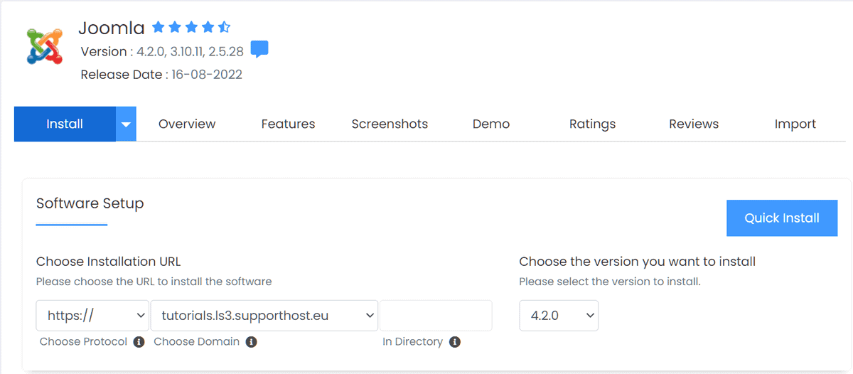Click the info icon beside Choose Protocol
Viewport: 853px width, 374px height.
[139, 342]
